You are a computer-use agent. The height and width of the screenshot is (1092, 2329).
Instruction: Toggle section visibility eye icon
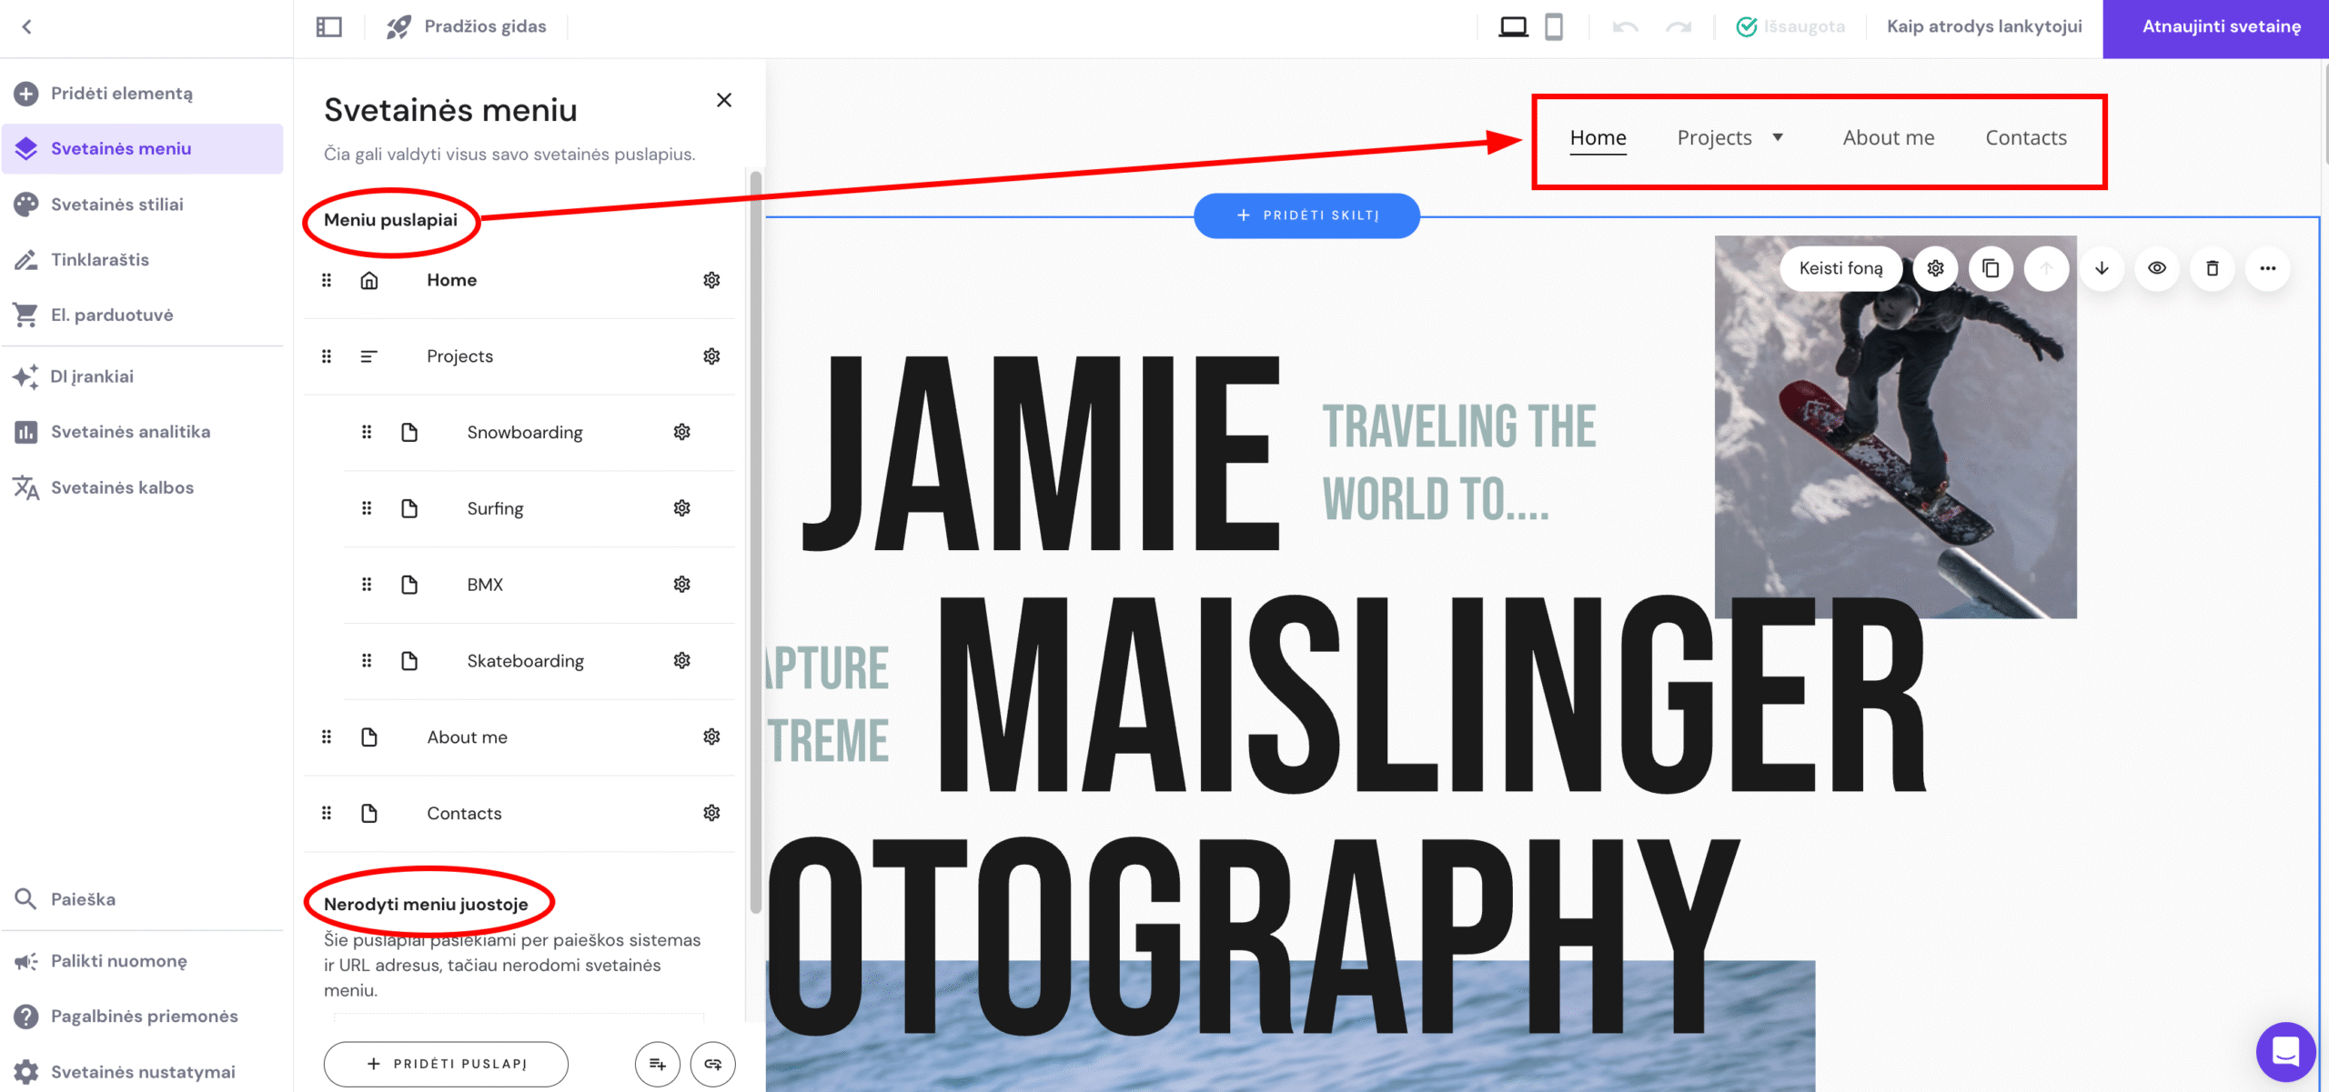coord(2157,268)
